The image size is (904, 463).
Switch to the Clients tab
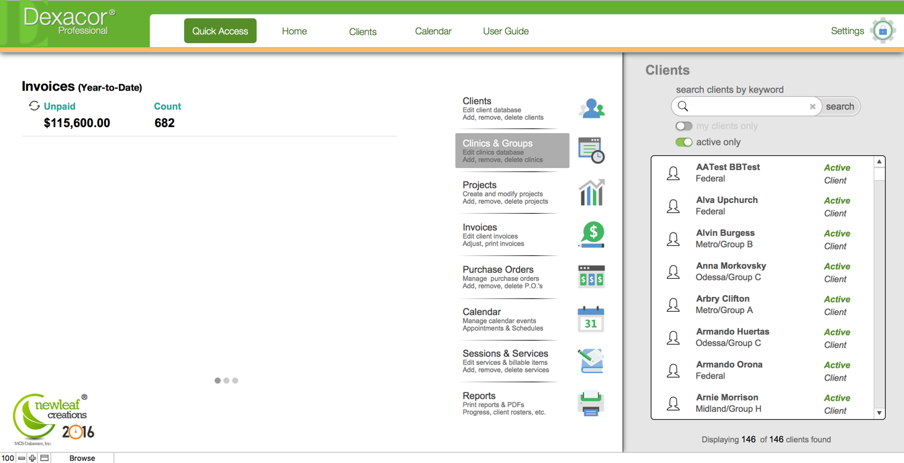tap(363, 32)
